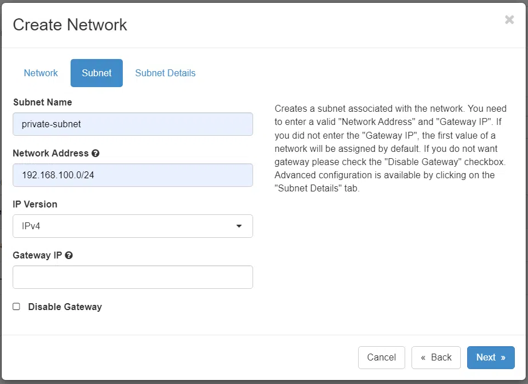The height and width of the screenshot is (384, 528).
Task: Choose IPv4 from the IP Version selector
Action: click(x=133, y=226)
